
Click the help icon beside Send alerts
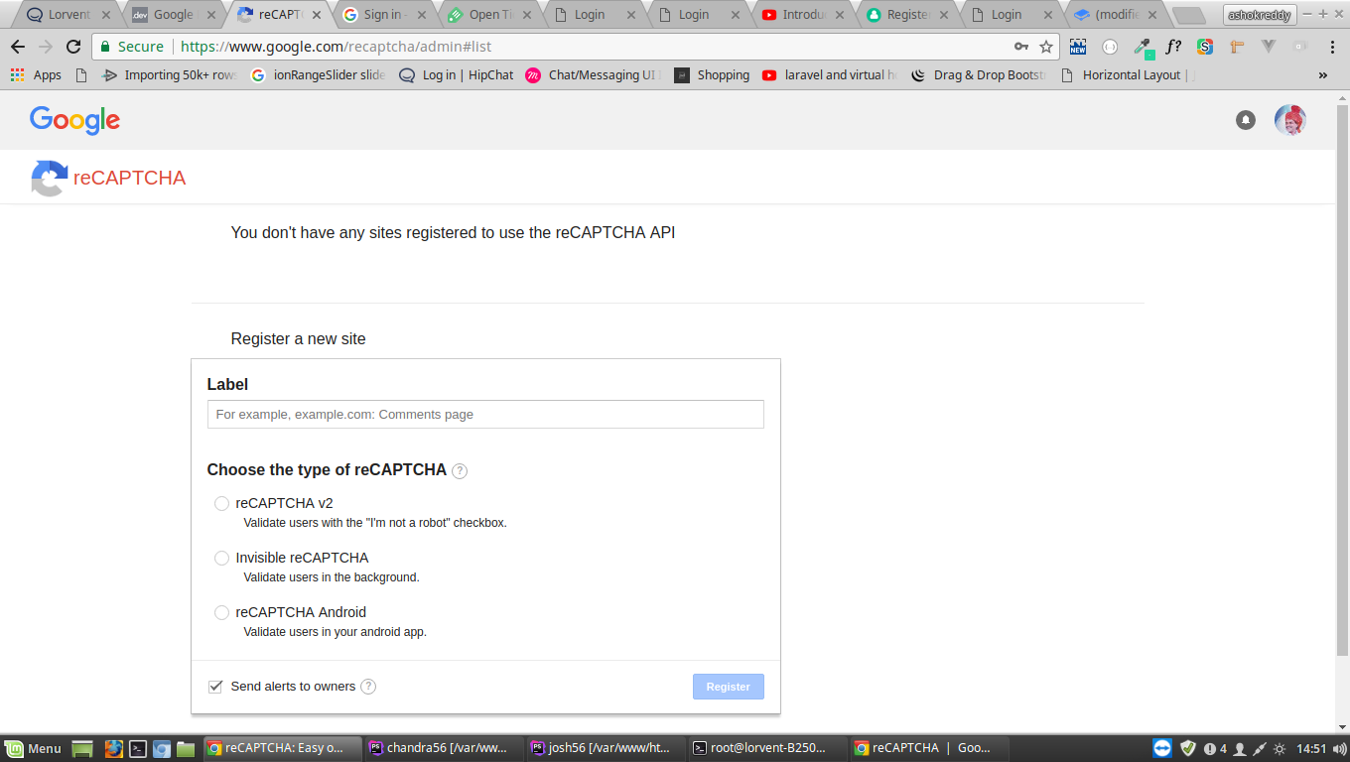pos(368,687)
